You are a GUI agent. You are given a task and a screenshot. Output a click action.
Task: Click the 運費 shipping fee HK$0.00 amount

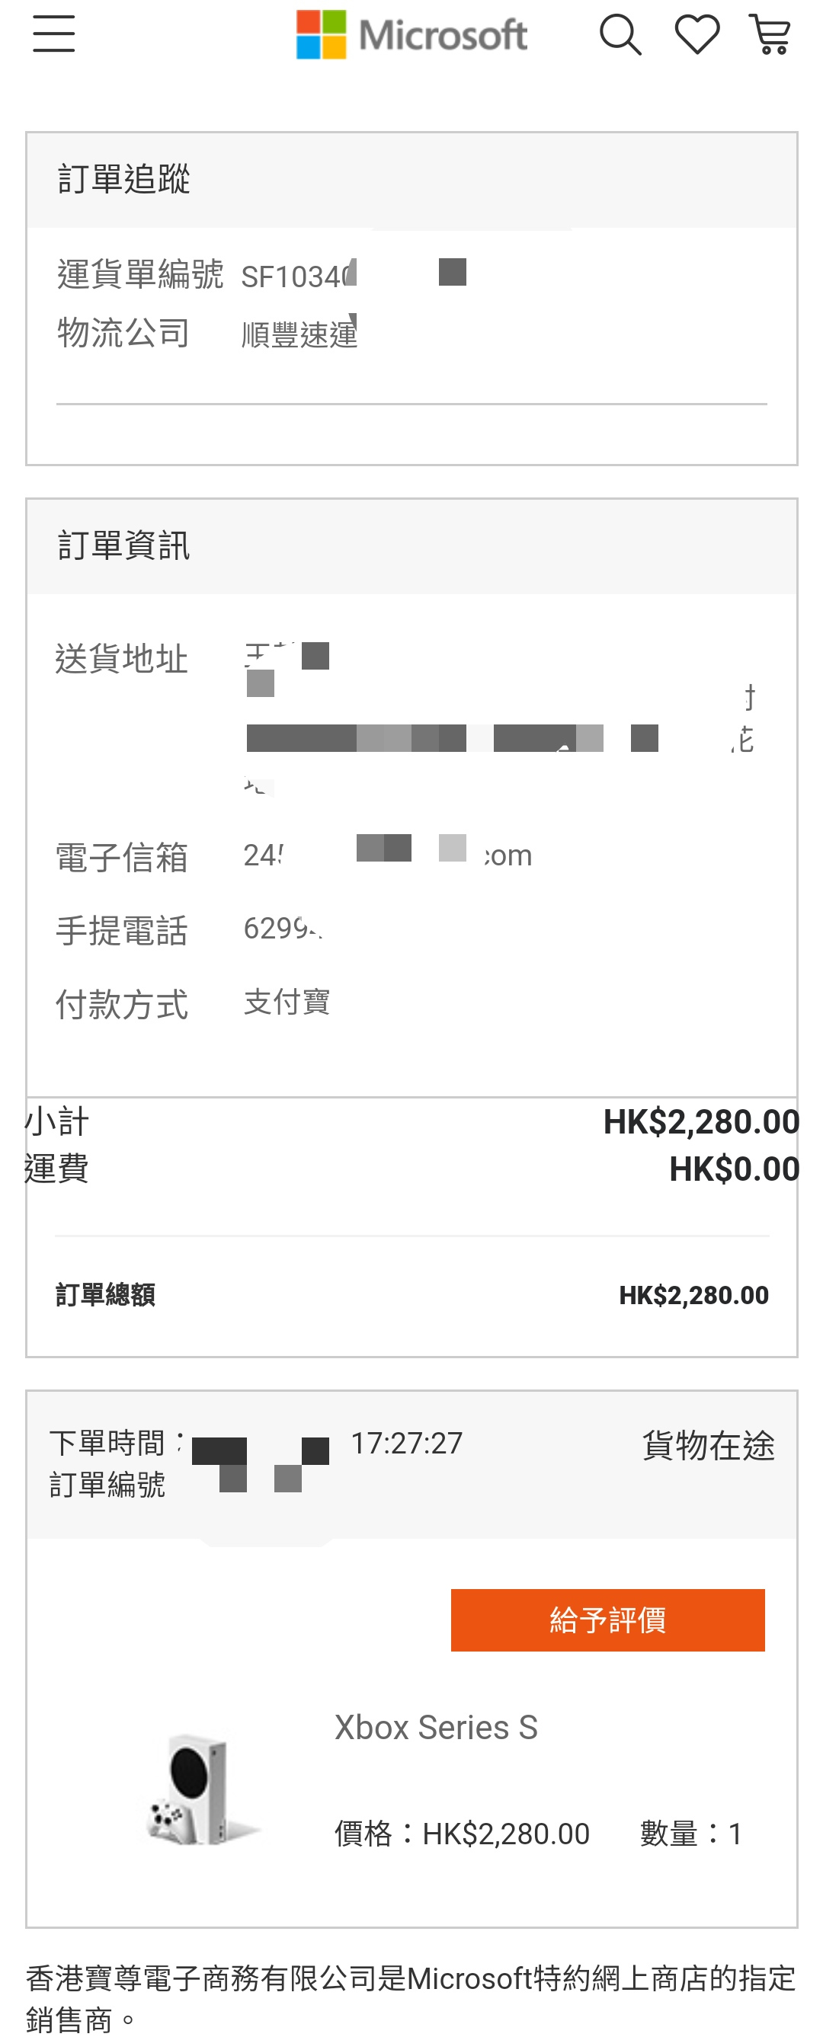point(735,1169)
